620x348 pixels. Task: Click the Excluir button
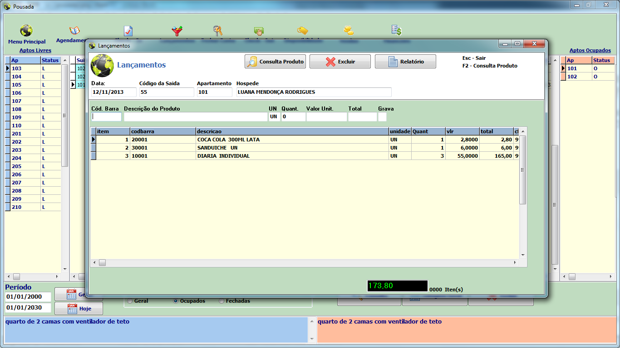(340, 62)
